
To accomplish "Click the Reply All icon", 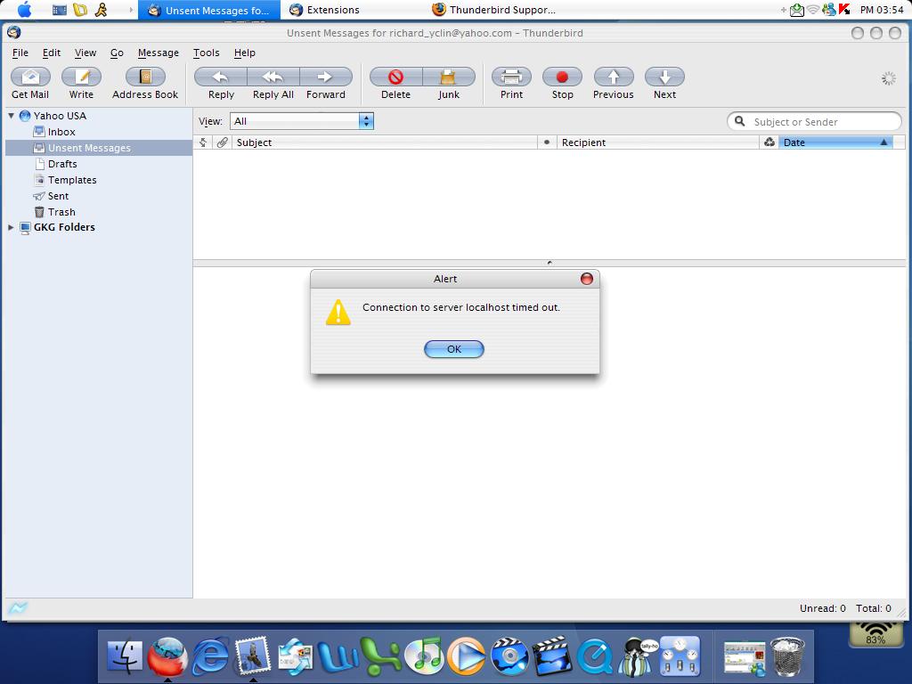I will [273, 77].
